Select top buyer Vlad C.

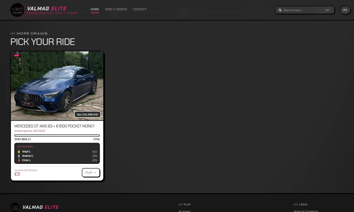point(27,151)
